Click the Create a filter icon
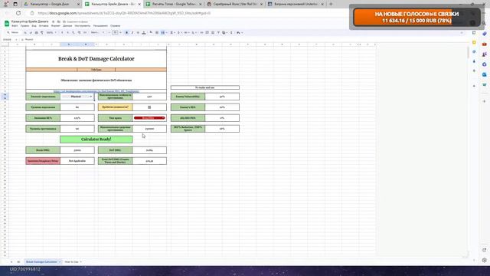 pos(218,32)
